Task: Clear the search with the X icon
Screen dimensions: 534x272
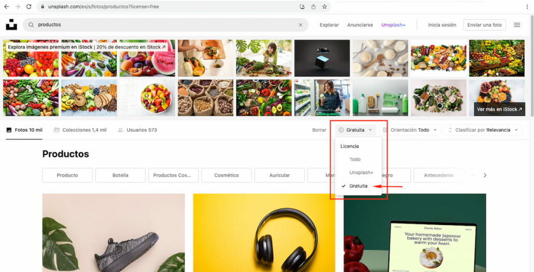Action: [300, 25]
